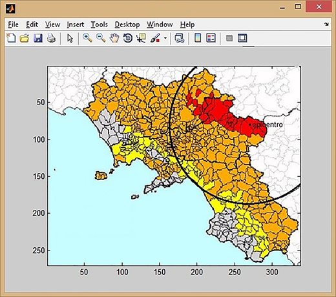336x297 pixels.
Task: Click the Link Plot icon
Action: click(x=179, y=38)
